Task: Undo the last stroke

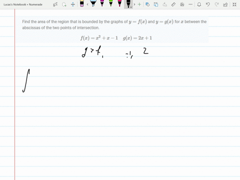Action: point(207,4)
